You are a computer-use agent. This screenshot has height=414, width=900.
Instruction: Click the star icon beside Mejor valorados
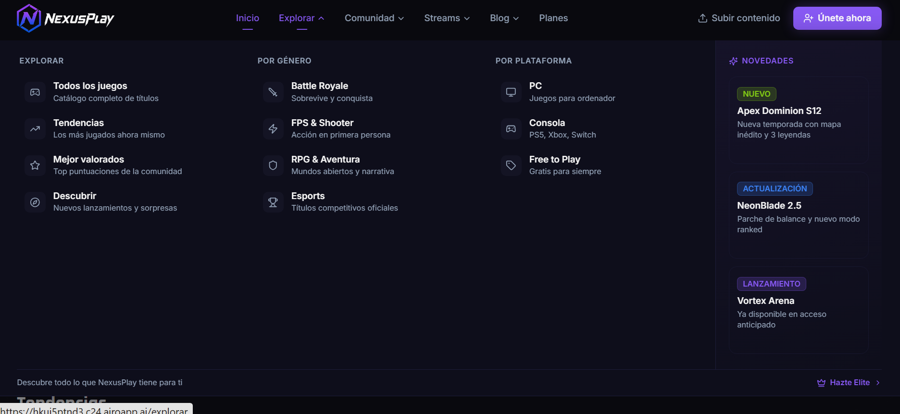pyautogui.click(x=35, y=165)
